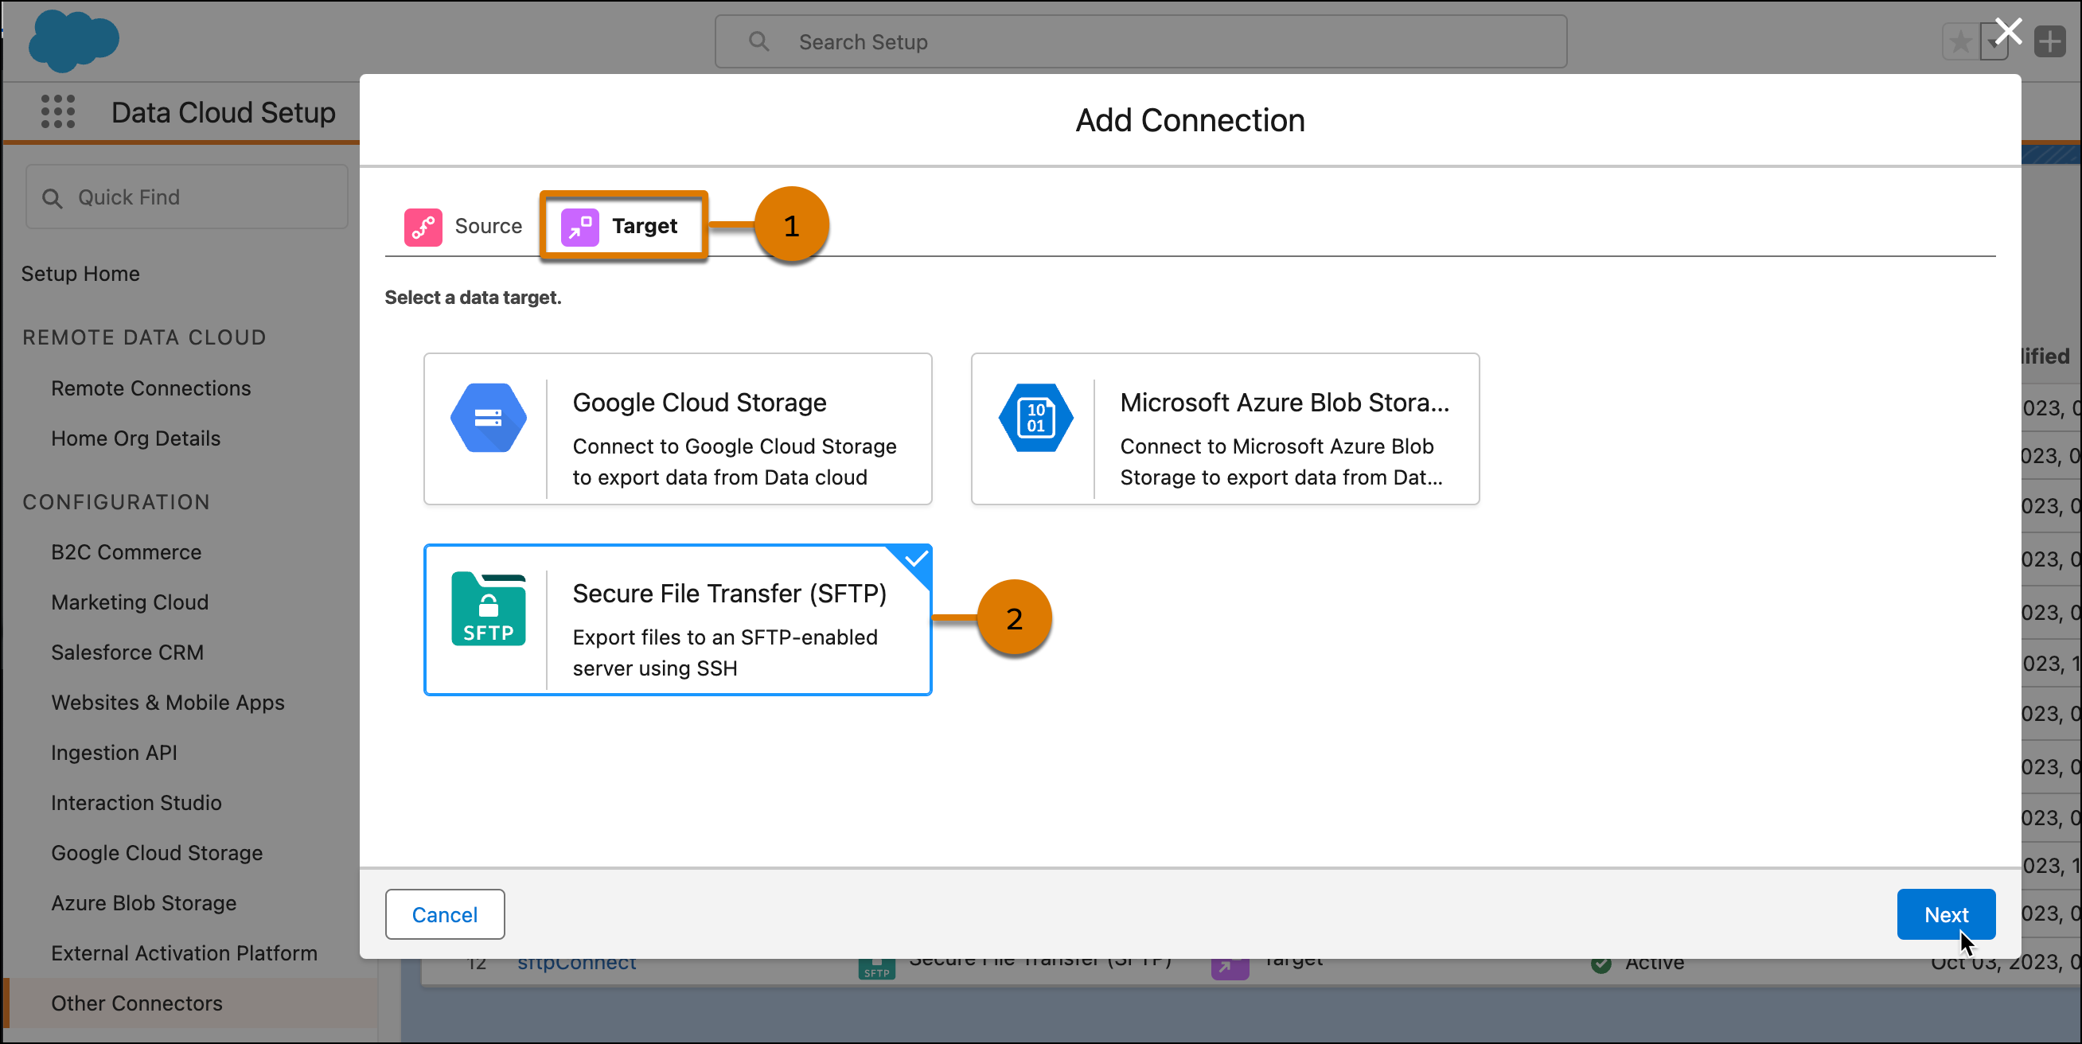Open Remote Connections in sidebar
This screenshot has height=1044, width=2082.
(x=151, y=388)
